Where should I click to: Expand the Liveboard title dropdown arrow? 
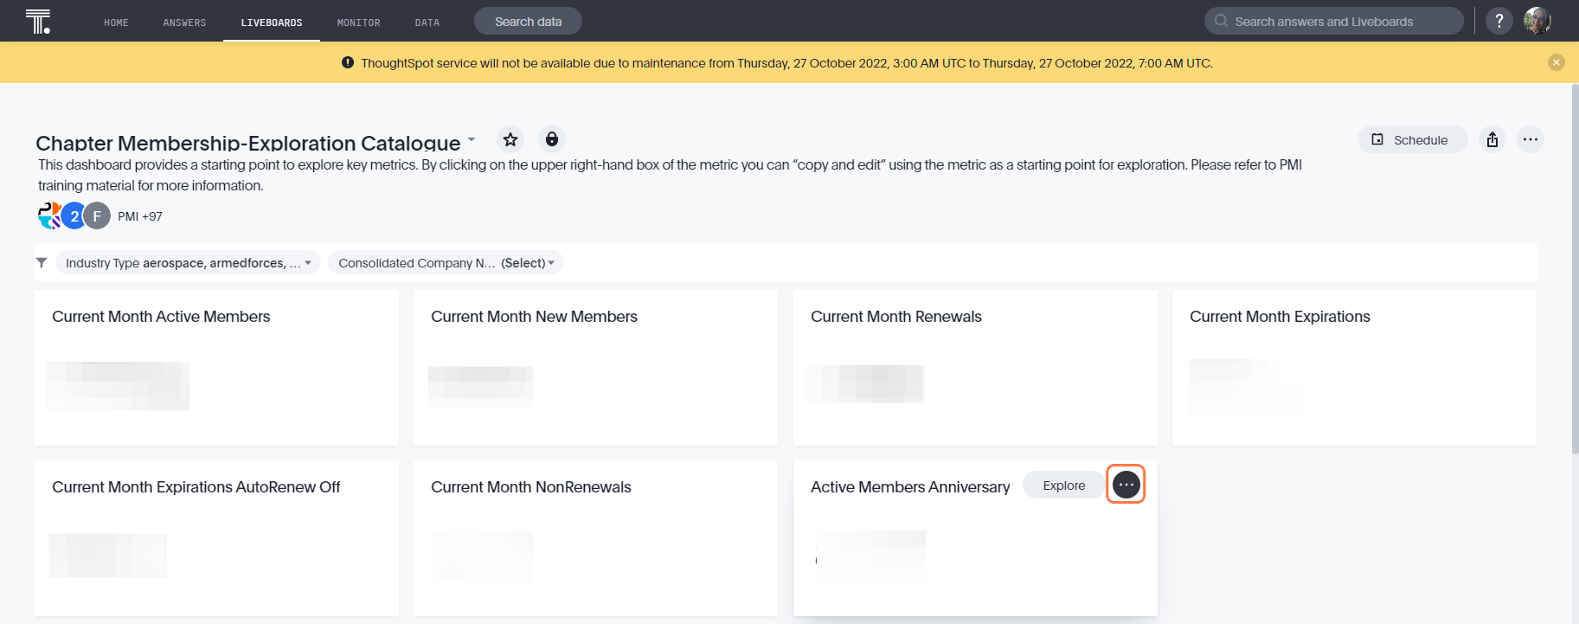472,138
